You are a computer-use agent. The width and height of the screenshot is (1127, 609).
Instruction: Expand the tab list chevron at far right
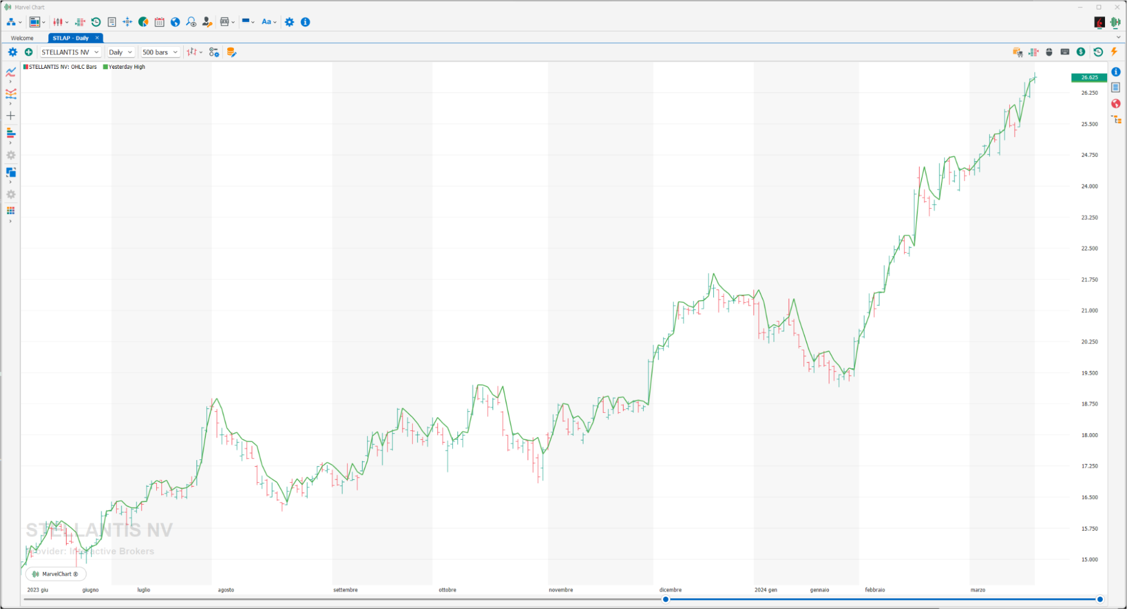pos(1119,37)
